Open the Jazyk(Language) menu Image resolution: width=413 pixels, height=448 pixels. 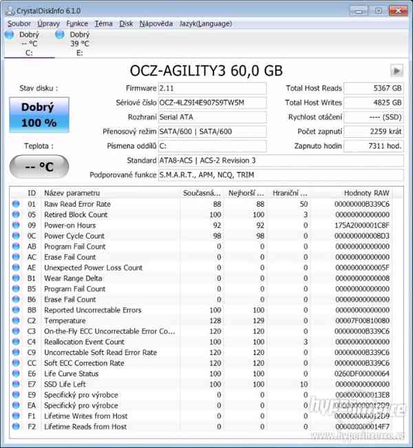[x=206, y=23]
